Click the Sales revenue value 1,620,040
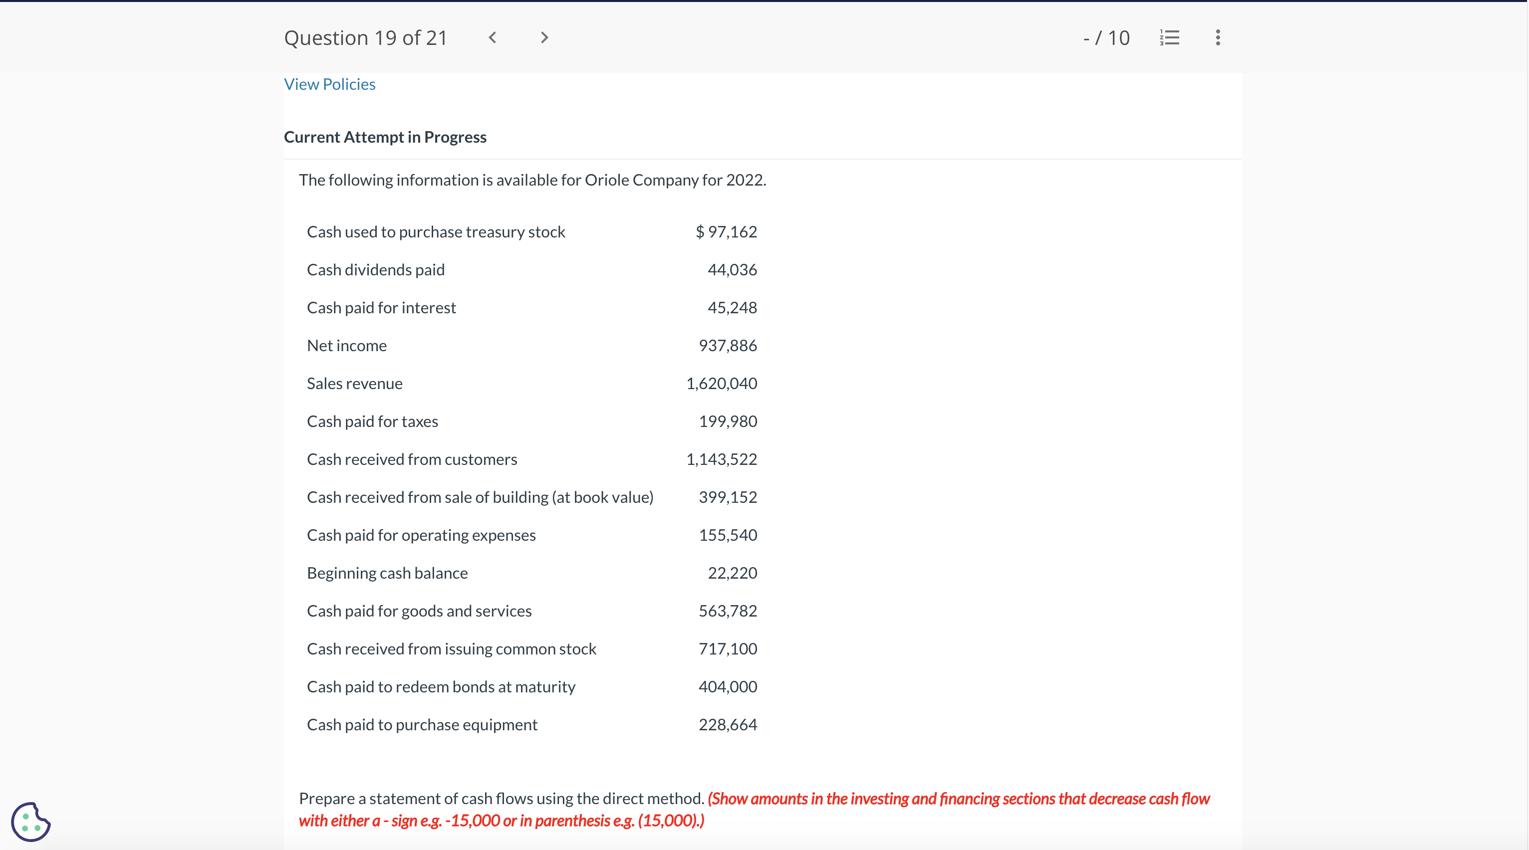1529x850 pixels. (721, 383)
